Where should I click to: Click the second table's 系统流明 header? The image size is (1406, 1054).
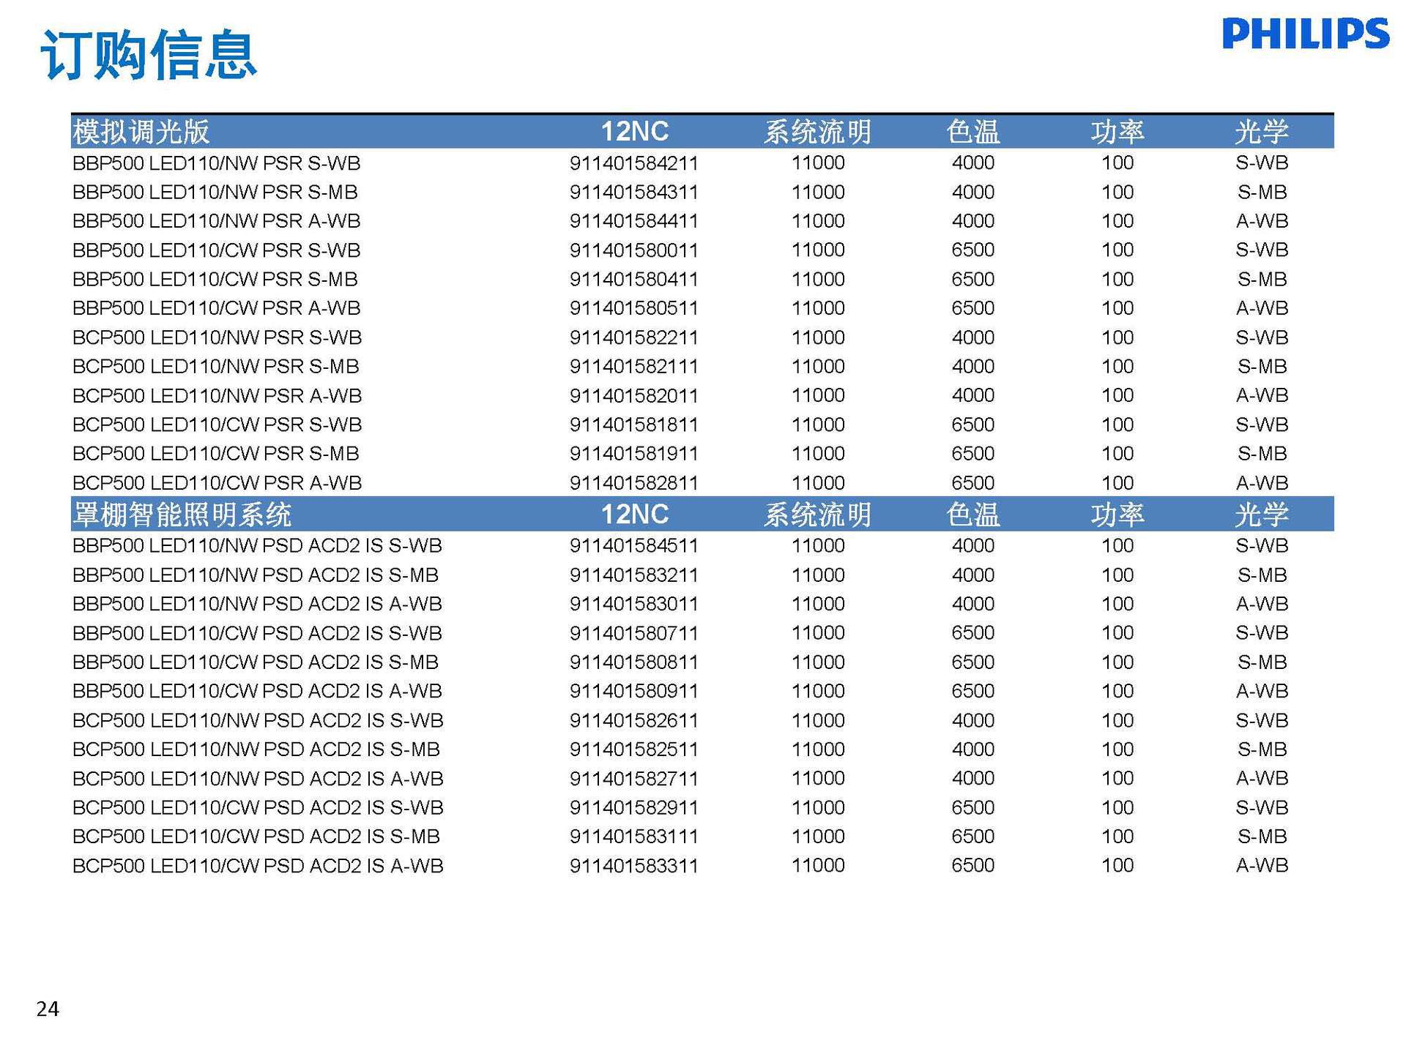[x=817, y=515]
